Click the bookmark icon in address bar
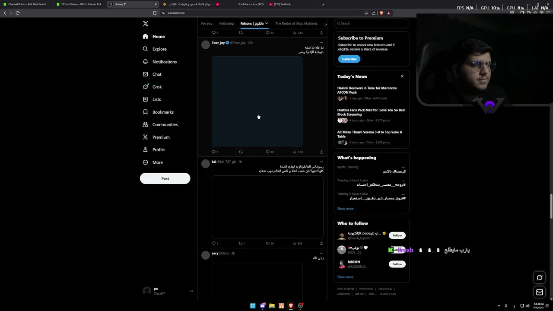Screen dimensions: 553x311 (155, 13)
